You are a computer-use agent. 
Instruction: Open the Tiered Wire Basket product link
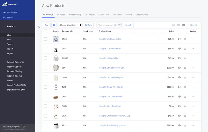coord(110,87)
